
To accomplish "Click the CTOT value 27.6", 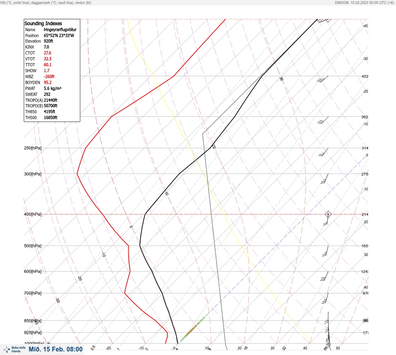I will 47,53.
